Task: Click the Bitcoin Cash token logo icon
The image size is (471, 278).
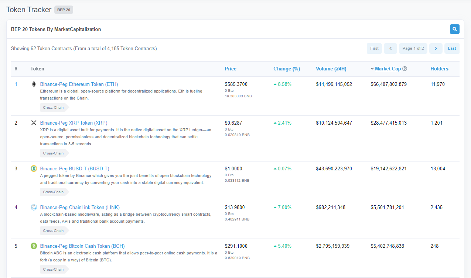Action: pos(34,246)
